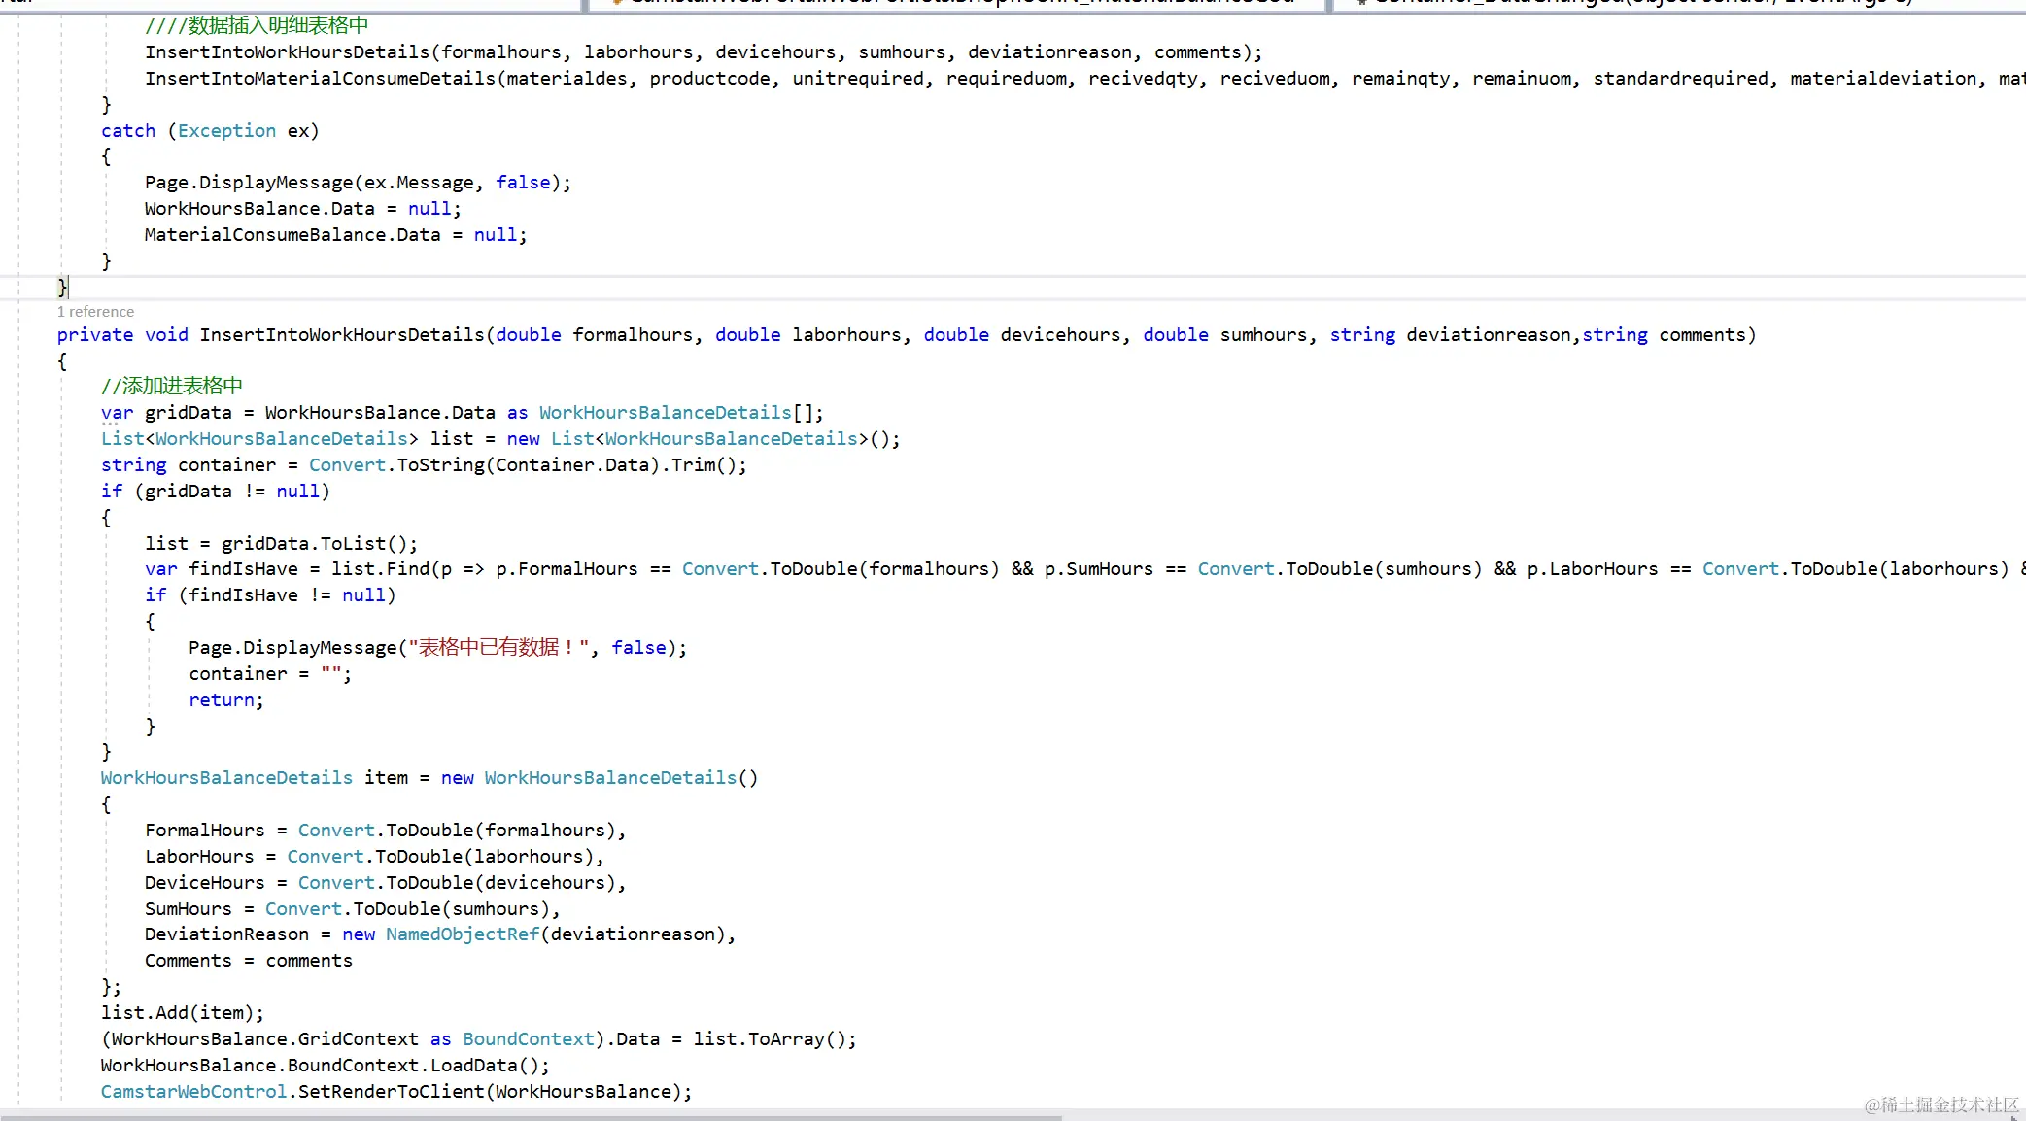
Task: Click the InsertIntoMaterialConsumeDetails method call
Action: (x=320, y=79)
